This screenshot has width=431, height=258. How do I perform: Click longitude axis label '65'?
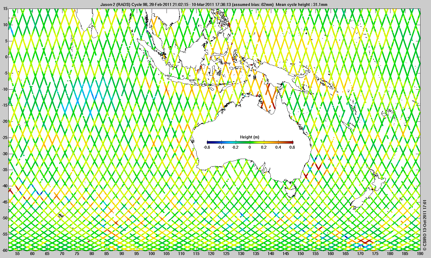point(47,254)
